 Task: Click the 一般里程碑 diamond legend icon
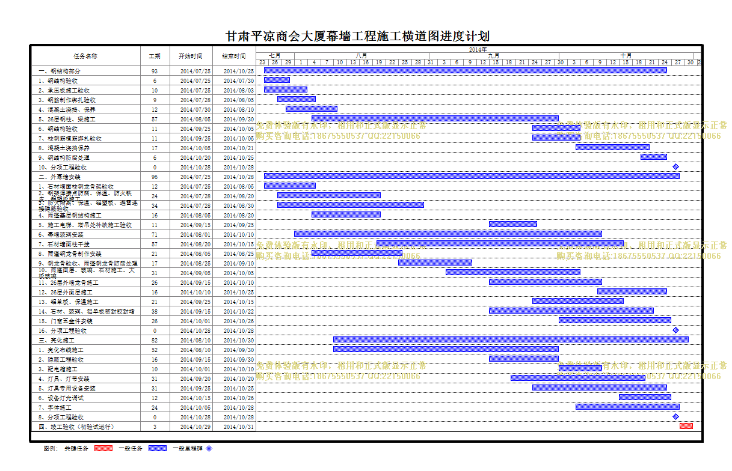pyautogui.click(x=209, y=448)
